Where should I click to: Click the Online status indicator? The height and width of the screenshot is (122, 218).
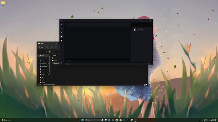click(150, 64)
